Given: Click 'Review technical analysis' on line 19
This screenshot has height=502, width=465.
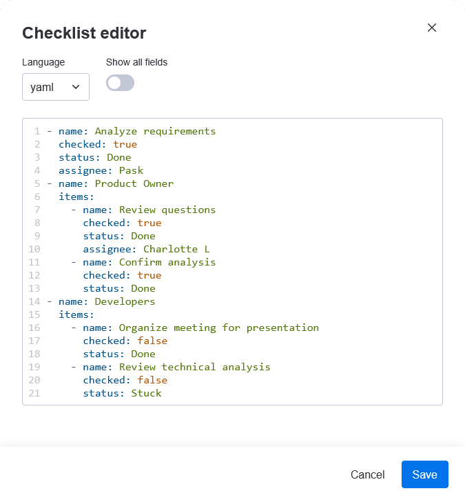Looking at the screenshot, I should (x=195, y=368).
